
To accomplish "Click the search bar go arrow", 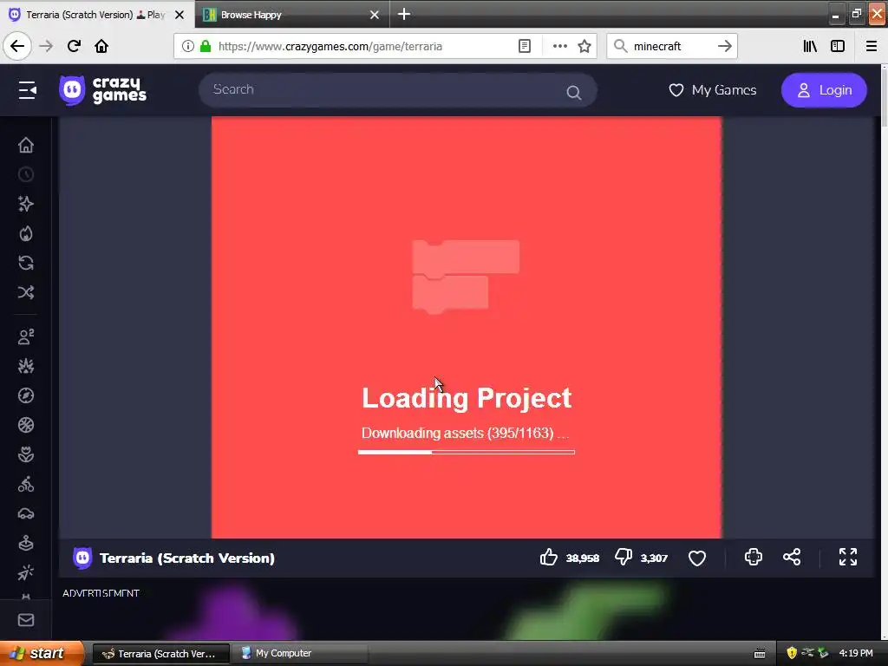I will click(x=724, y=46).
